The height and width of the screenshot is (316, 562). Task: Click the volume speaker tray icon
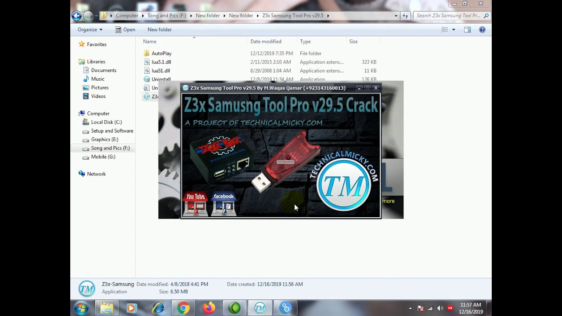[440, 309]
